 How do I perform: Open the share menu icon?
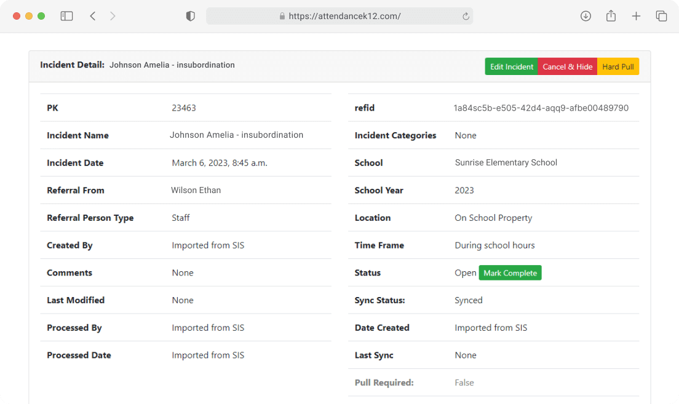pyautogui.click(x=611, y=16)
